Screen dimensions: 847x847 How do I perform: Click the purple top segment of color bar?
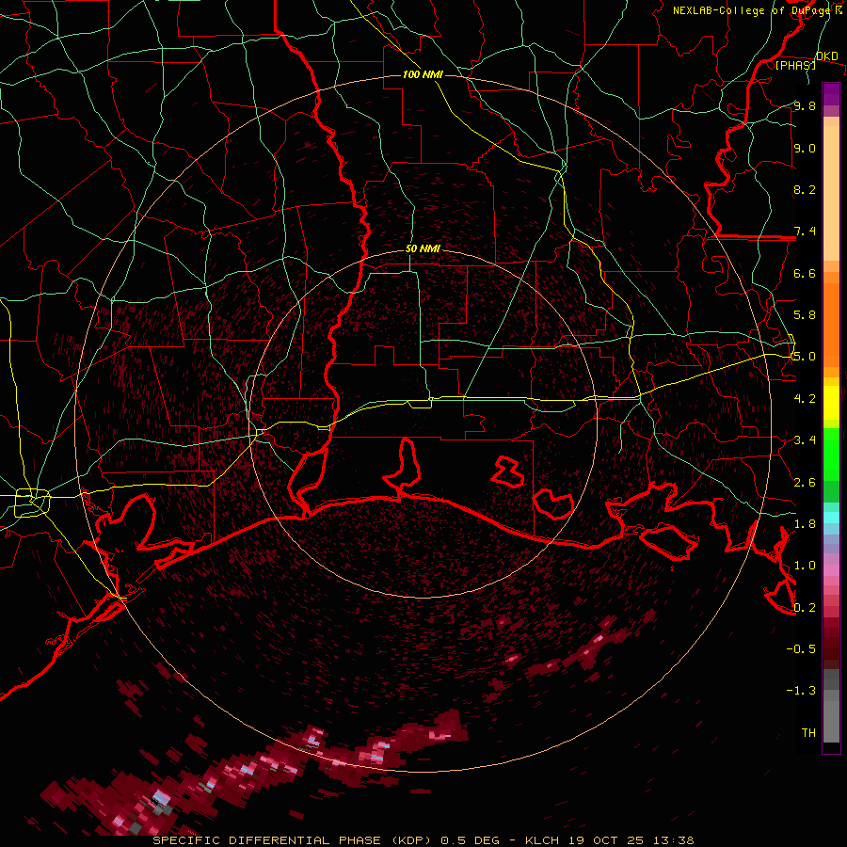click(831, 94)
